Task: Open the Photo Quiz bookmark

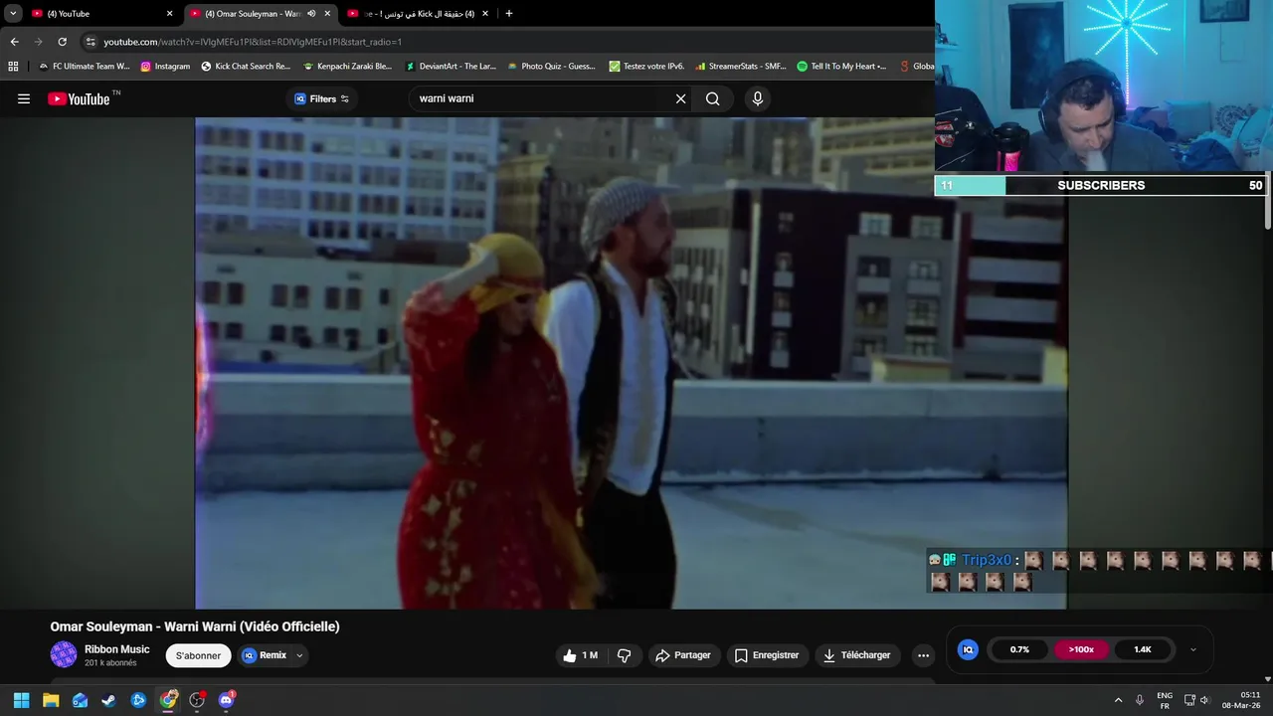Action: pos(551,67)
